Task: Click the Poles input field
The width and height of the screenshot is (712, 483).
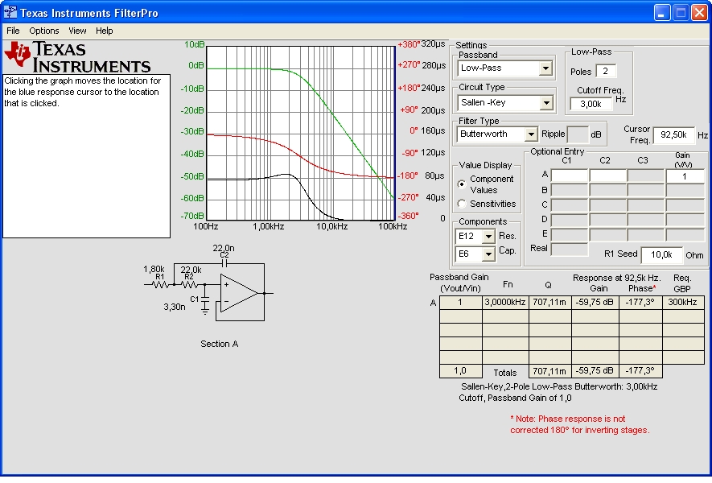Action: [x=606, y=72]
